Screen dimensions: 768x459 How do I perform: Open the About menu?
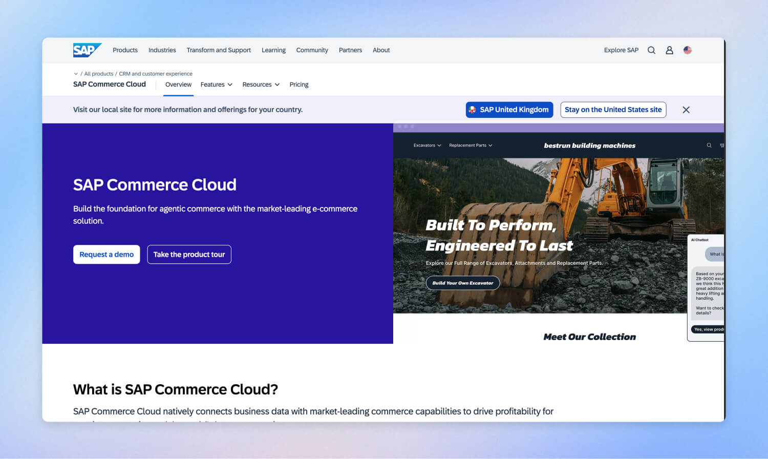click(381, 50)
